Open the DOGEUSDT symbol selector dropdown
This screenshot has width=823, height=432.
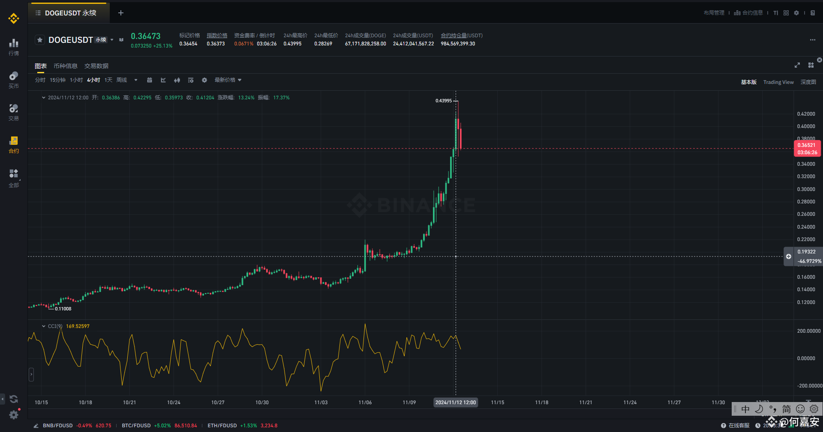coord(112,40)
